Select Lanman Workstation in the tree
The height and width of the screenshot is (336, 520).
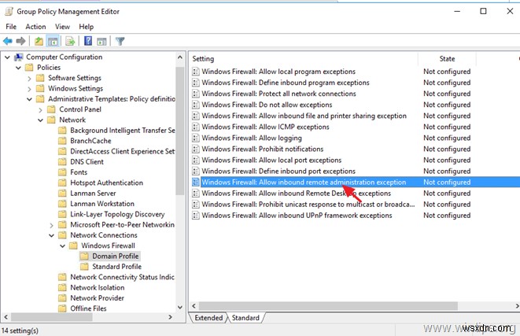[x=102, y=204]
